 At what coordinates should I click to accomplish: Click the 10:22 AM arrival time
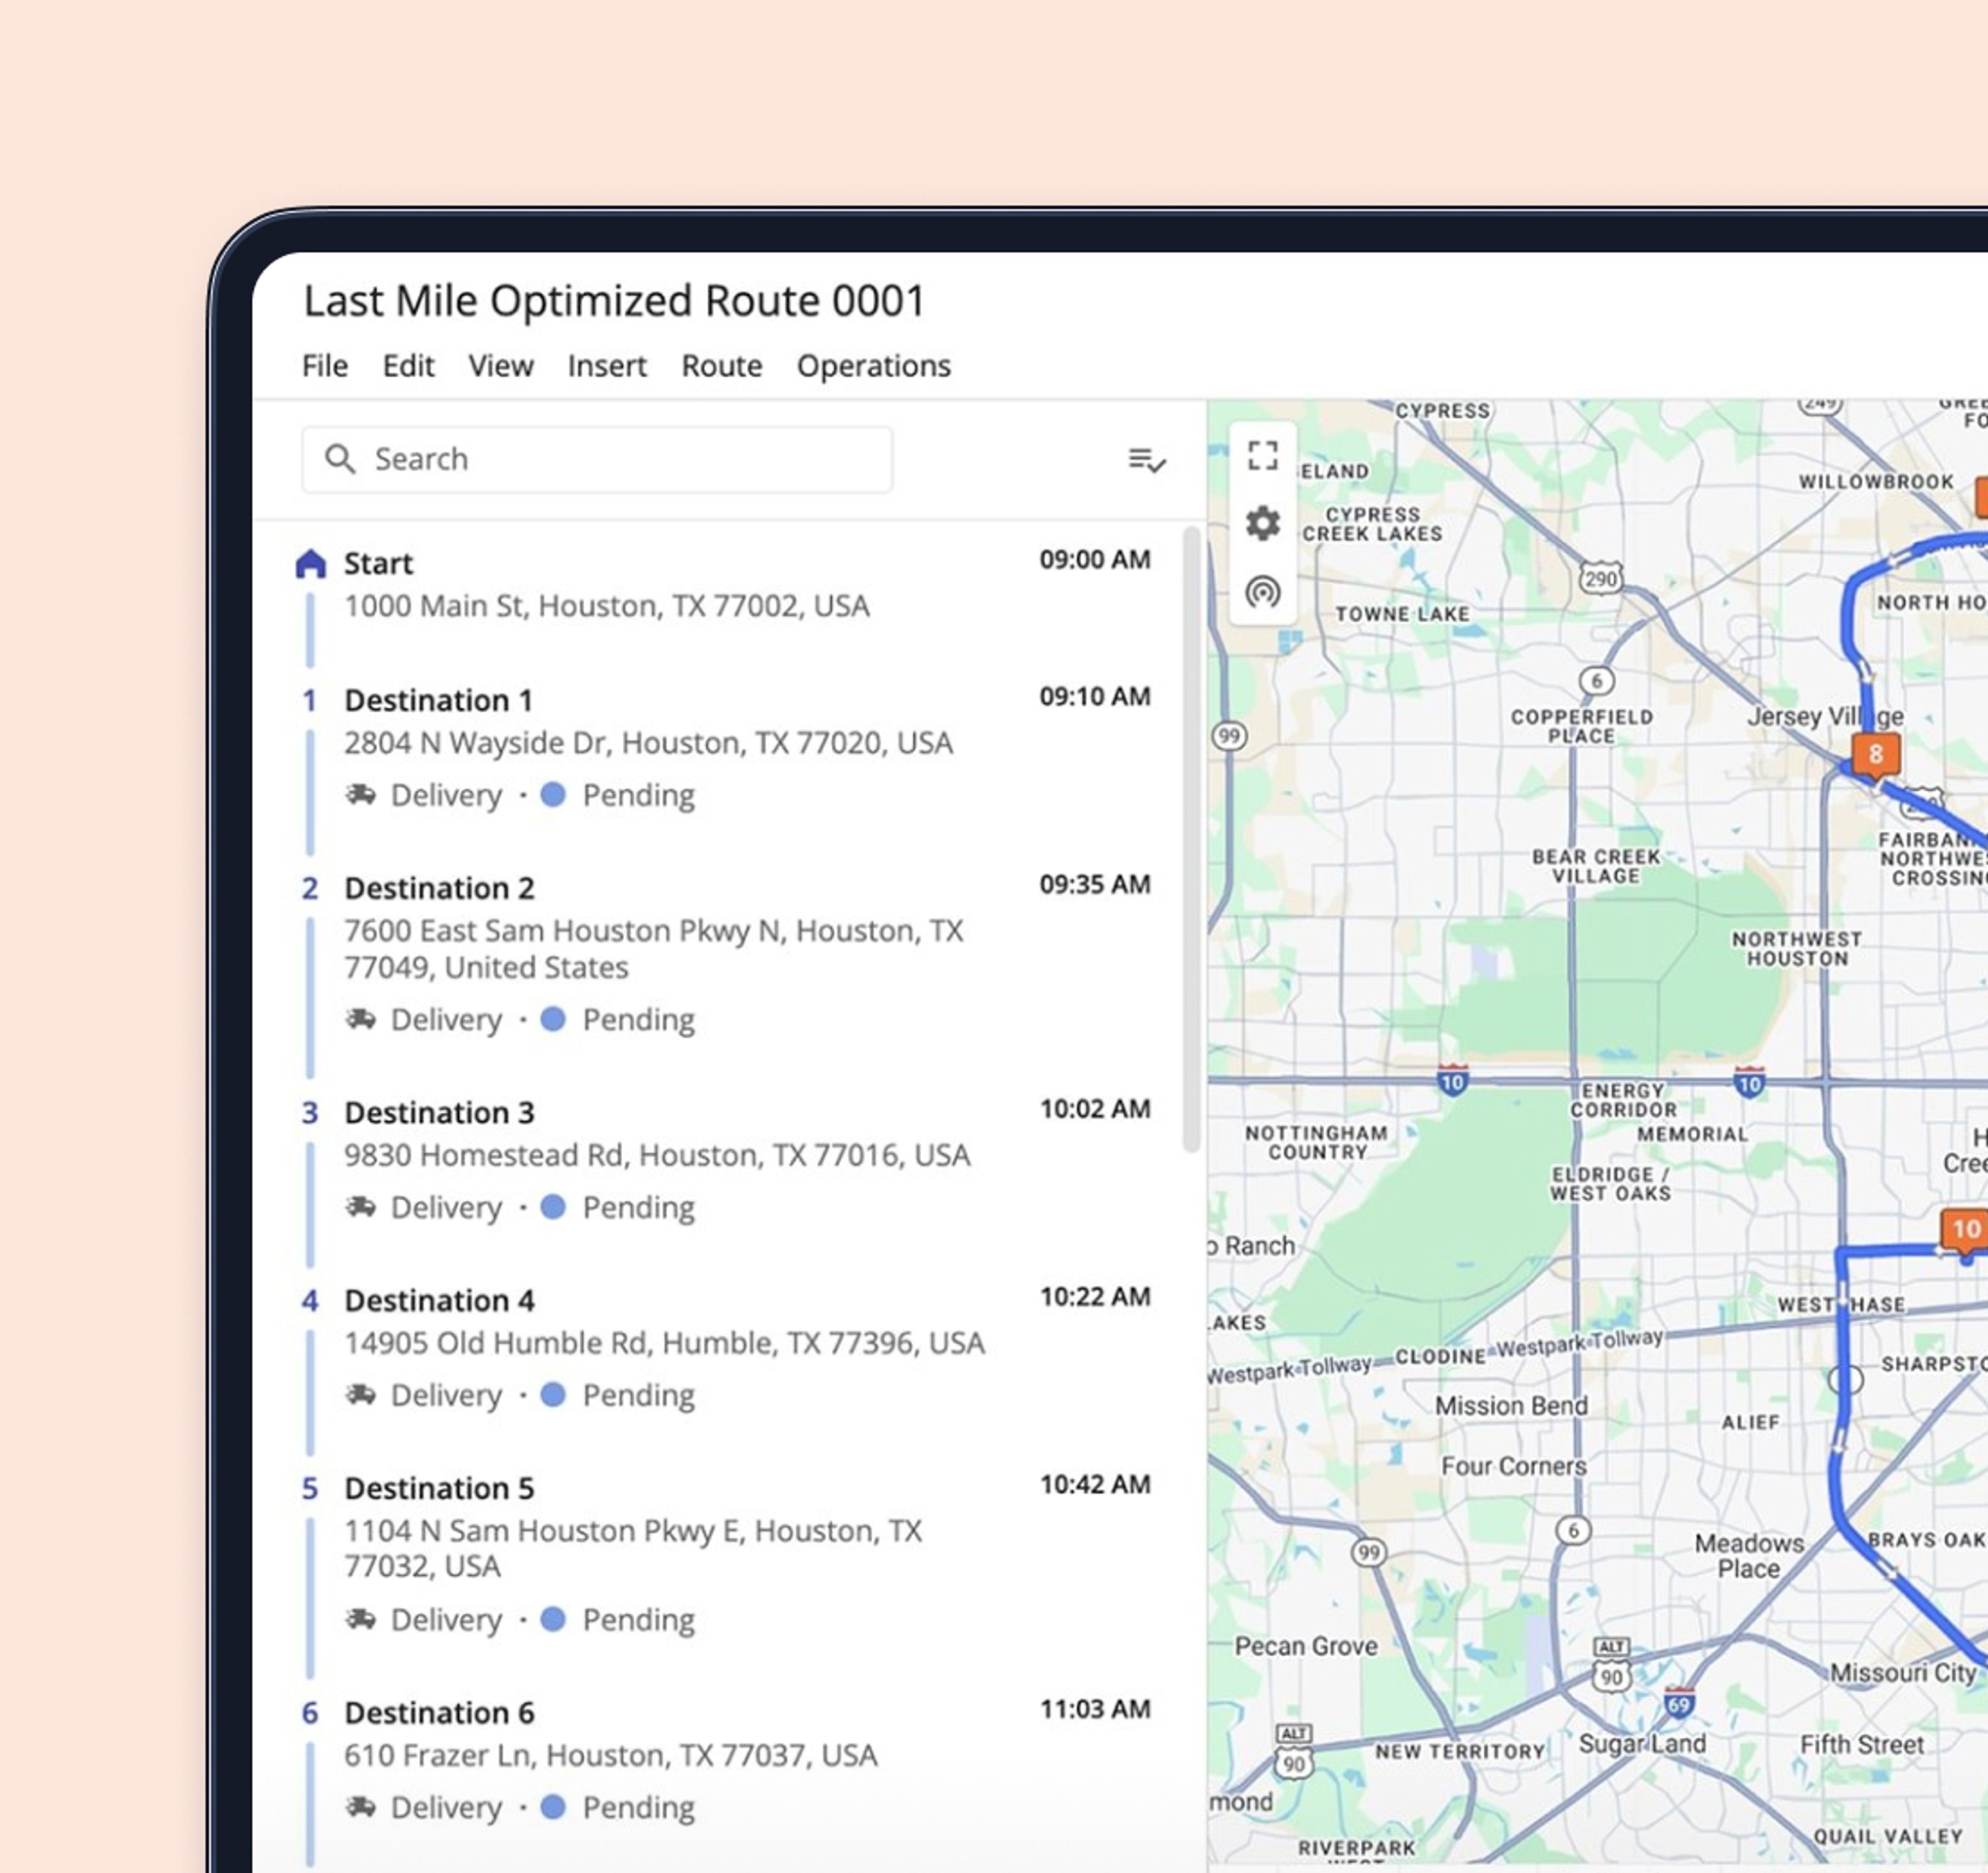tap(1095, 1297)
